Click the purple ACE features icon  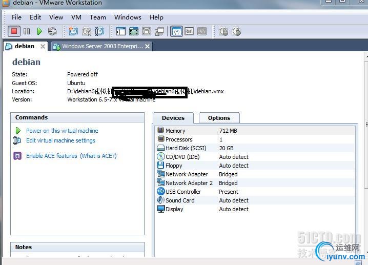(17, 156)
